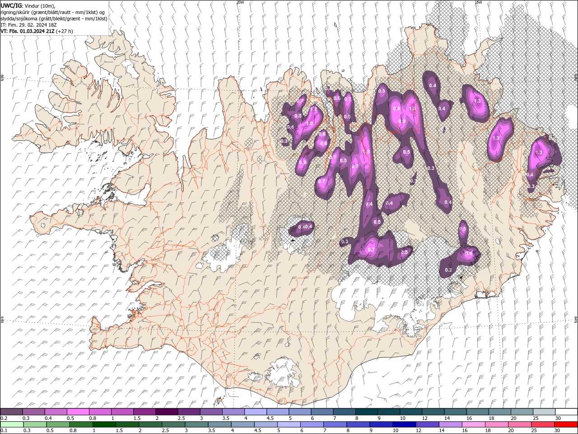Click the '1.2' snowfall value on the map
This screenshot has height=434, width=578.
313,109
